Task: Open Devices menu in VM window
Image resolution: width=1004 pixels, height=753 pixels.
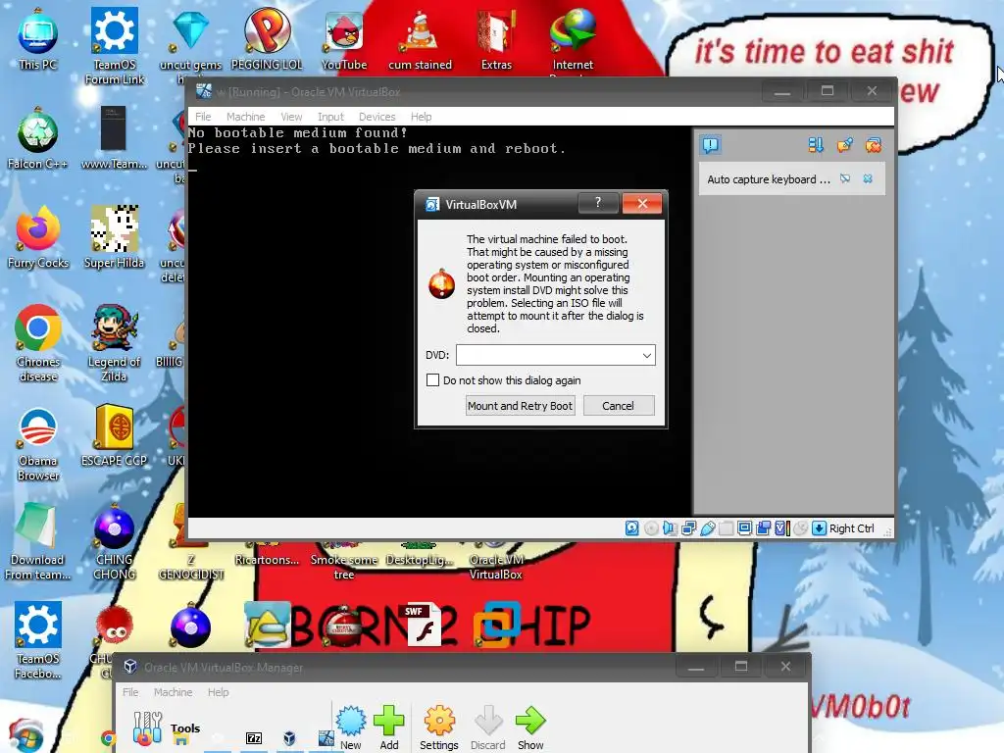Action: point(377,117)
